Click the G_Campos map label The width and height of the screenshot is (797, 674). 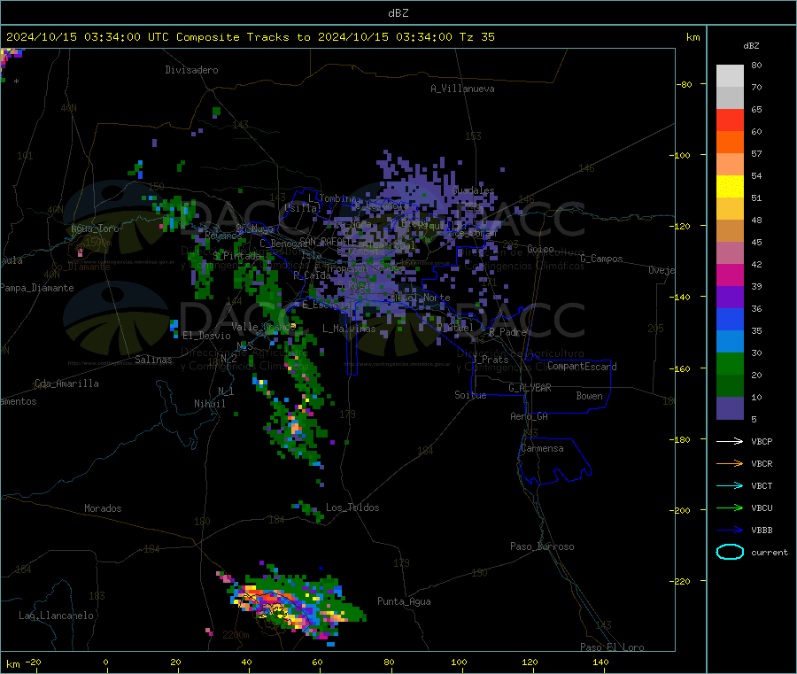tap(601, 259)
